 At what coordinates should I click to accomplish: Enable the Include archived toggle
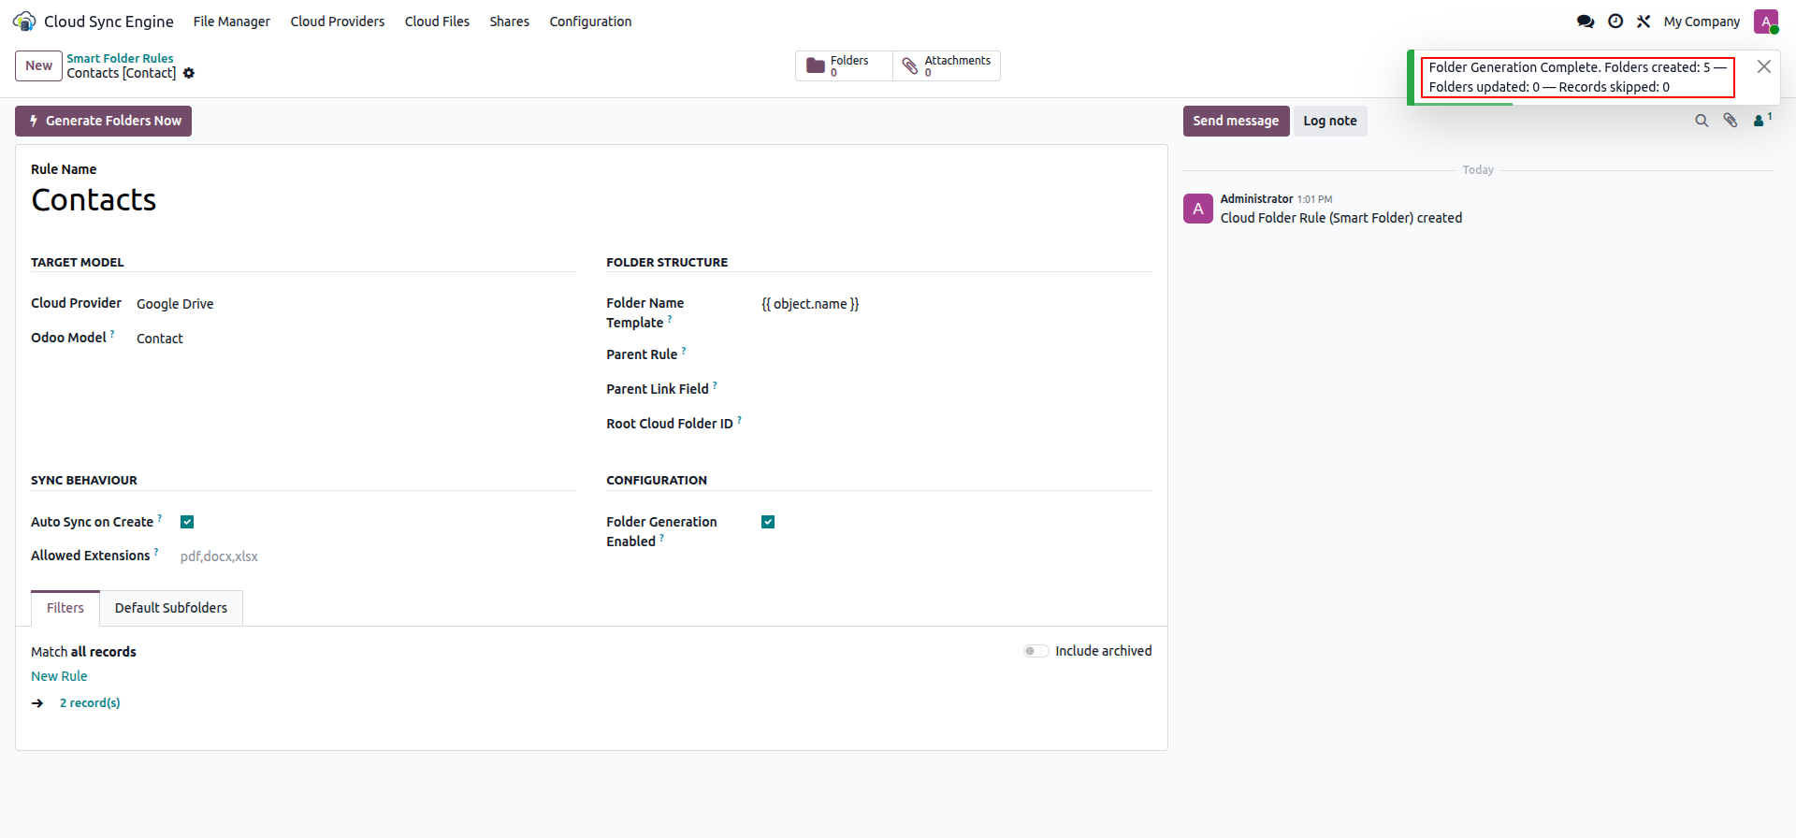pyautogui.click(x=1036, y=651)
